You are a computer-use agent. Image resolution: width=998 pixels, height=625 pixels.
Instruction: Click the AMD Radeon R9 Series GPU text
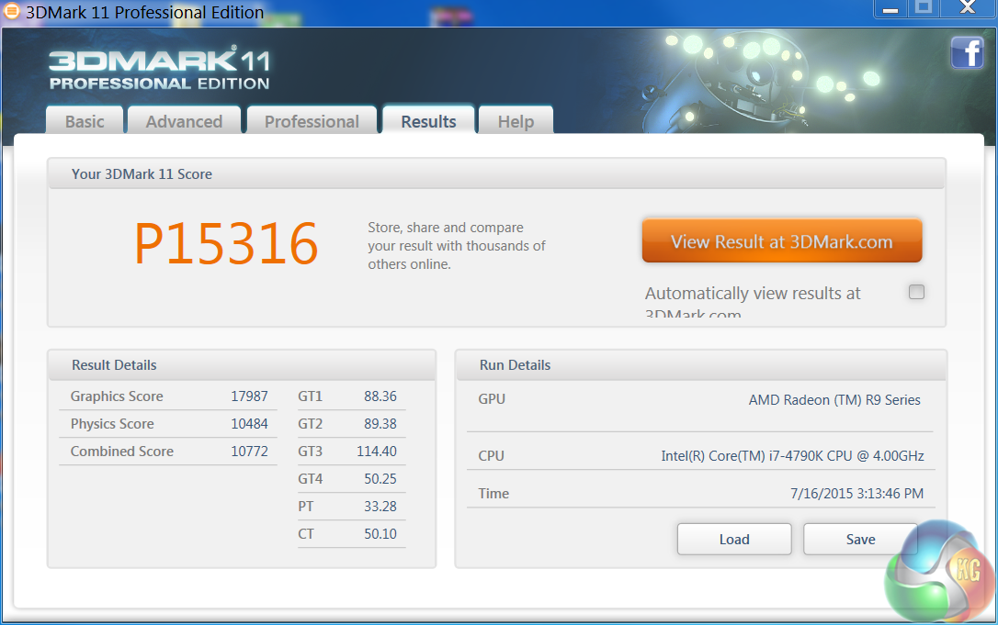coord(834,400)
